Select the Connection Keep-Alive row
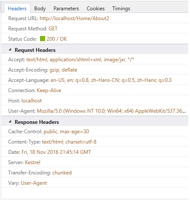190x201 pixels. click(95, 90)
